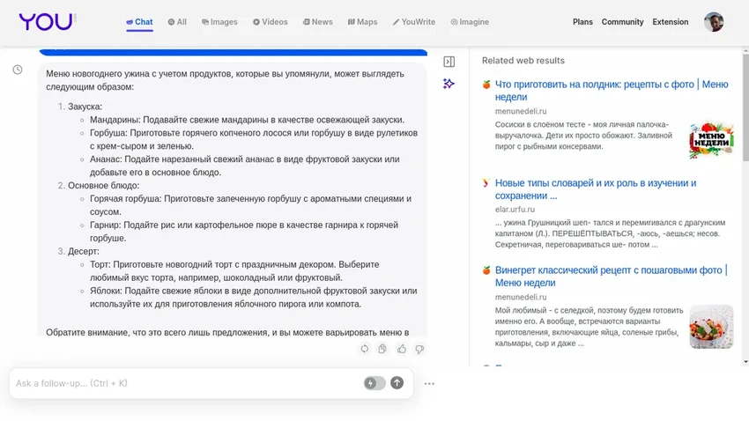749x421 pixels.
Task: Dislike the response with thumbs down
Action: [x=419, y=349]
